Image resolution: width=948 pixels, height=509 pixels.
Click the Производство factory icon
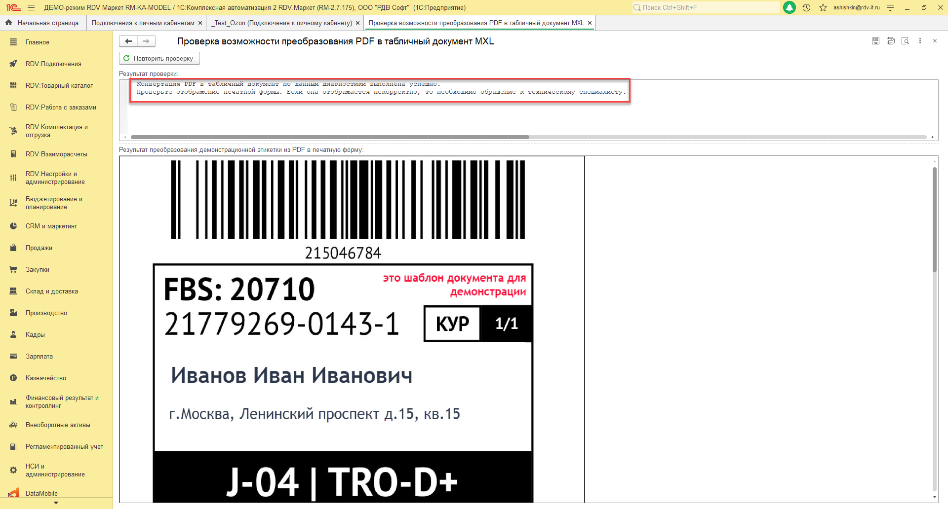coord(13,313)
